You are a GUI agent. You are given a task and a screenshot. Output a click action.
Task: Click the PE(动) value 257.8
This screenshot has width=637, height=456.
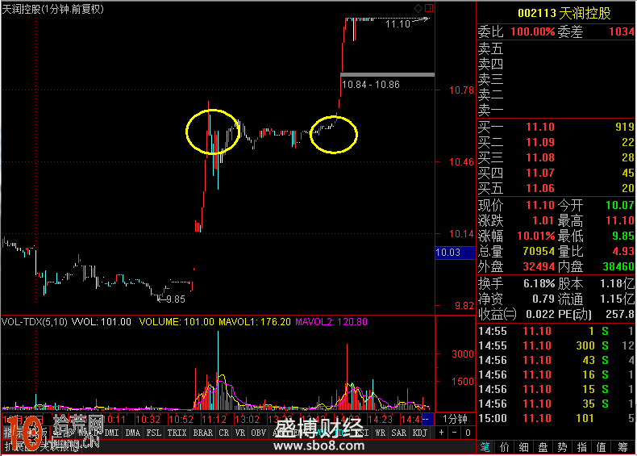[x=620, y=314]
